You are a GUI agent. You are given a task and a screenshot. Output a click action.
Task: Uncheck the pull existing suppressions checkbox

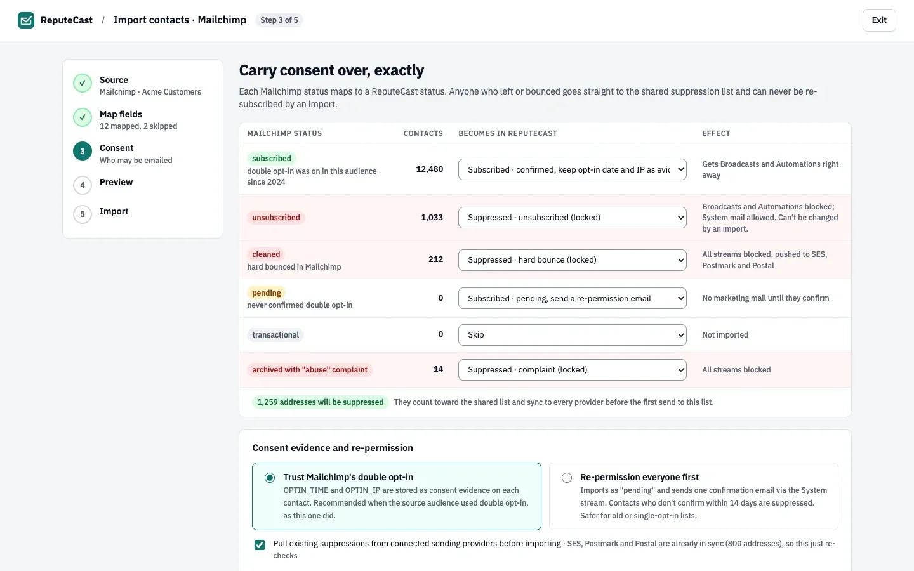pos(260,545)
